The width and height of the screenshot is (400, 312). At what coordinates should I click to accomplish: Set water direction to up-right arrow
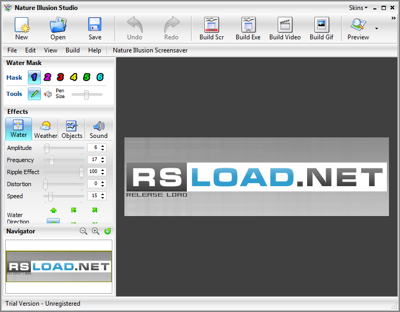pos(94,210)
